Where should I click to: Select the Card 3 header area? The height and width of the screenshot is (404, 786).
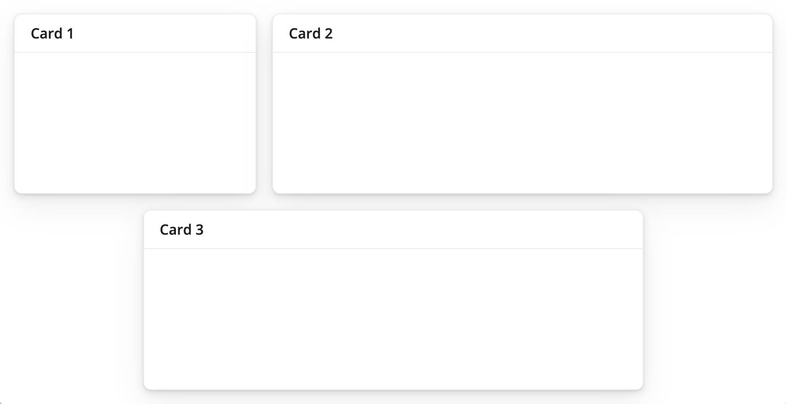click(393, 229)
